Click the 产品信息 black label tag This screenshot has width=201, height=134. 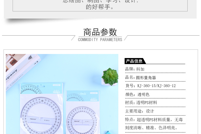(x=134, y=61)
